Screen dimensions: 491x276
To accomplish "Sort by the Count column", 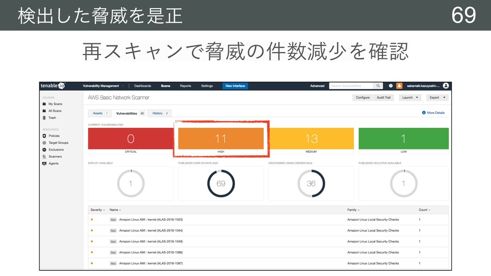I will pos(424,210).
